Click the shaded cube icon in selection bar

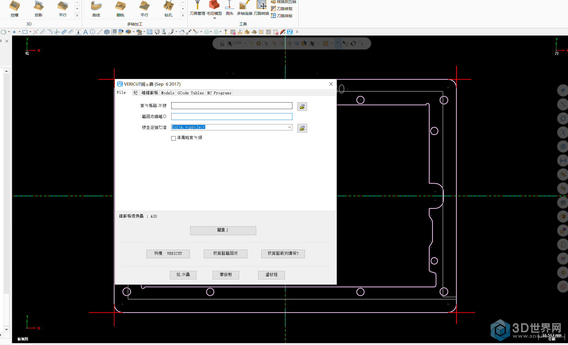[304, 43]
